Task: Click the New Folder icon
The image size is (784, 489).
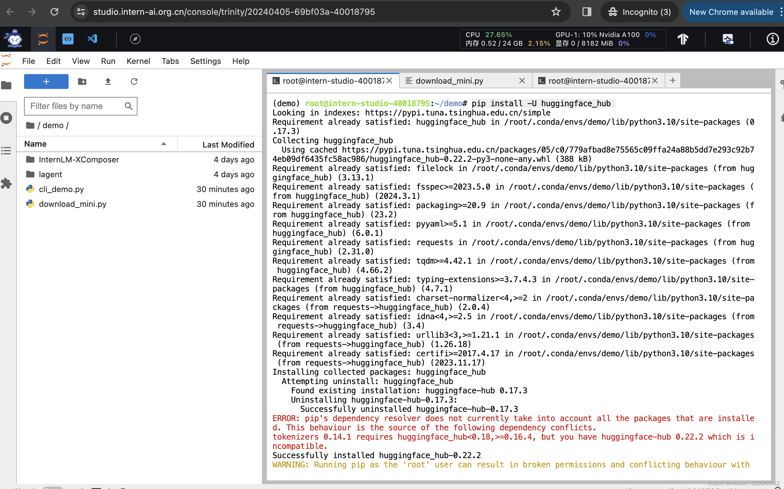Action: pos(82,81)
